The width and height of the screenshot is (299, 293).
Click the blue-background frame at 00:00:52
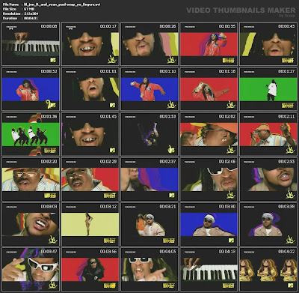point(31,89)
